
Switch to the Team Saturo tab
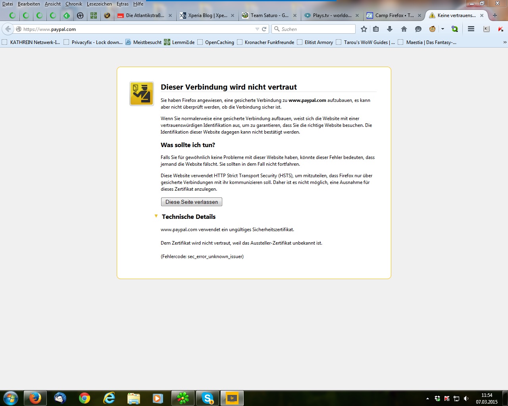[x=269, y=15]
